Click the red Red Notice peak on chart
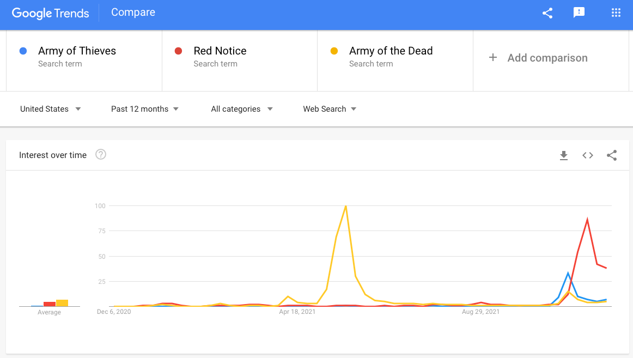This screenshot has height=358, width=633. pyautogui.click(x=587, y=219)
